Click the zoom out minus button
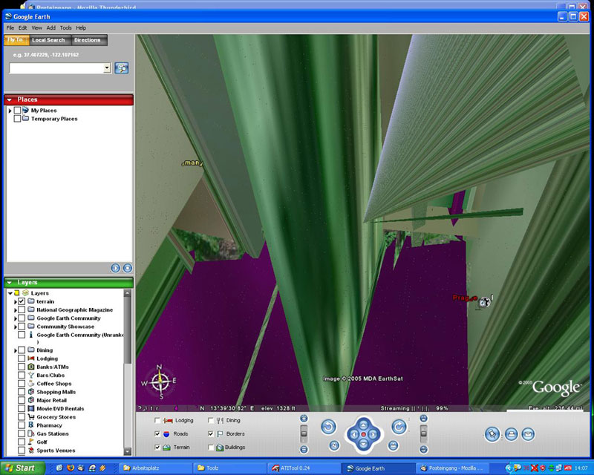The width and height of the screenshot is (594, 475). 304,450
